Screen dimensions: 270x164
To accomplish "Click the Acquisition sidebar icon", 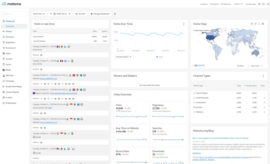I will tap(4, 42).
